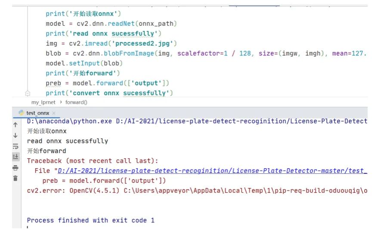Click forward() in the breadcrumb bar
Image resolution: width=384 pixels, height=230 pixels.
click(76, 102)
